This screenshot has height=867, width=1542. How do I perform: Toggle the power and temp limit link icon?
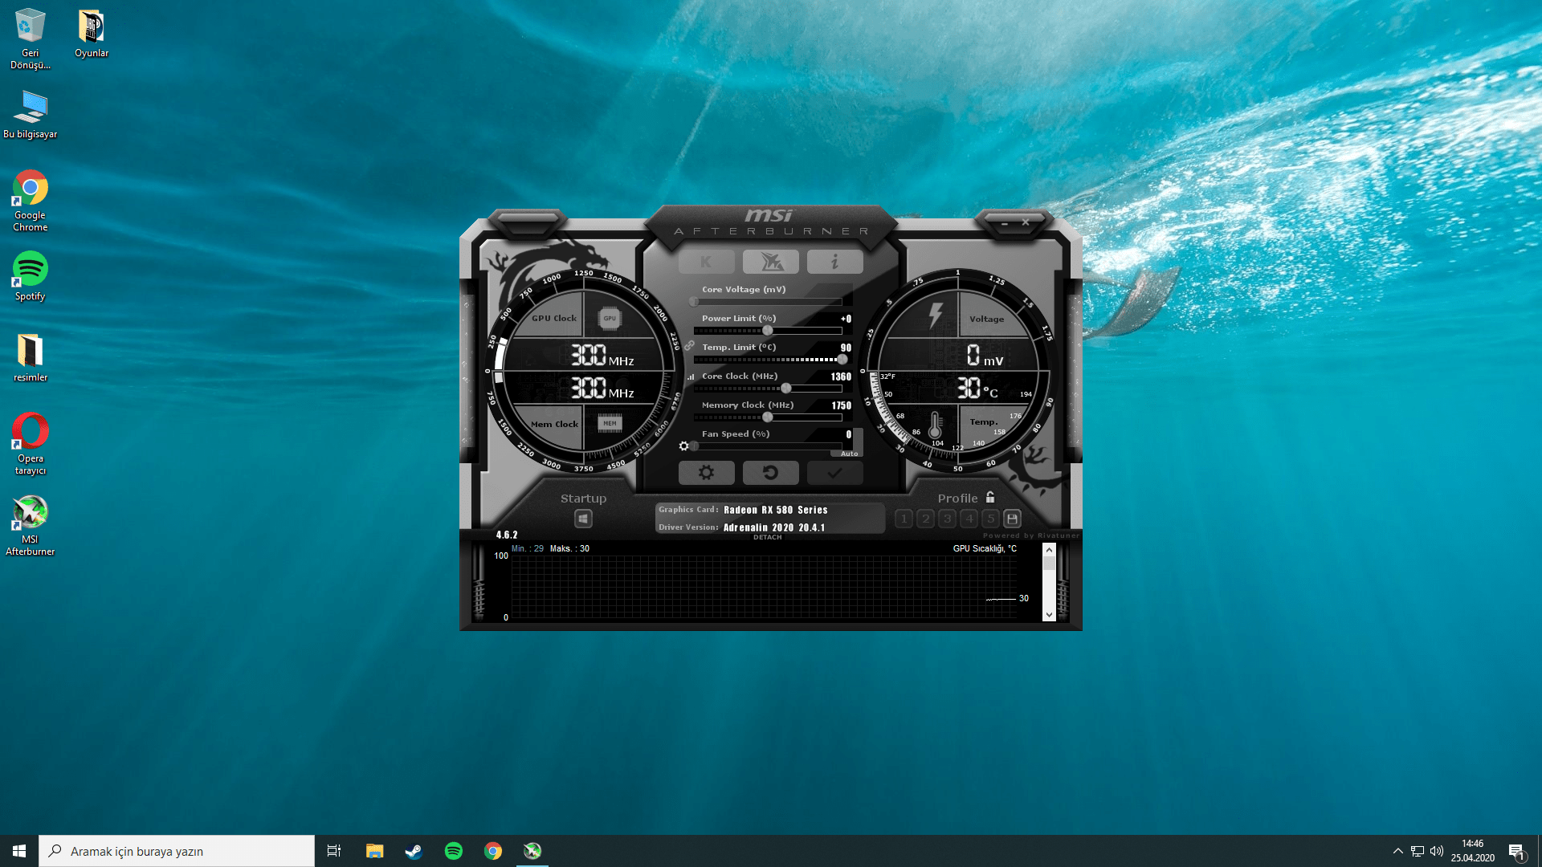pos(689,345)
